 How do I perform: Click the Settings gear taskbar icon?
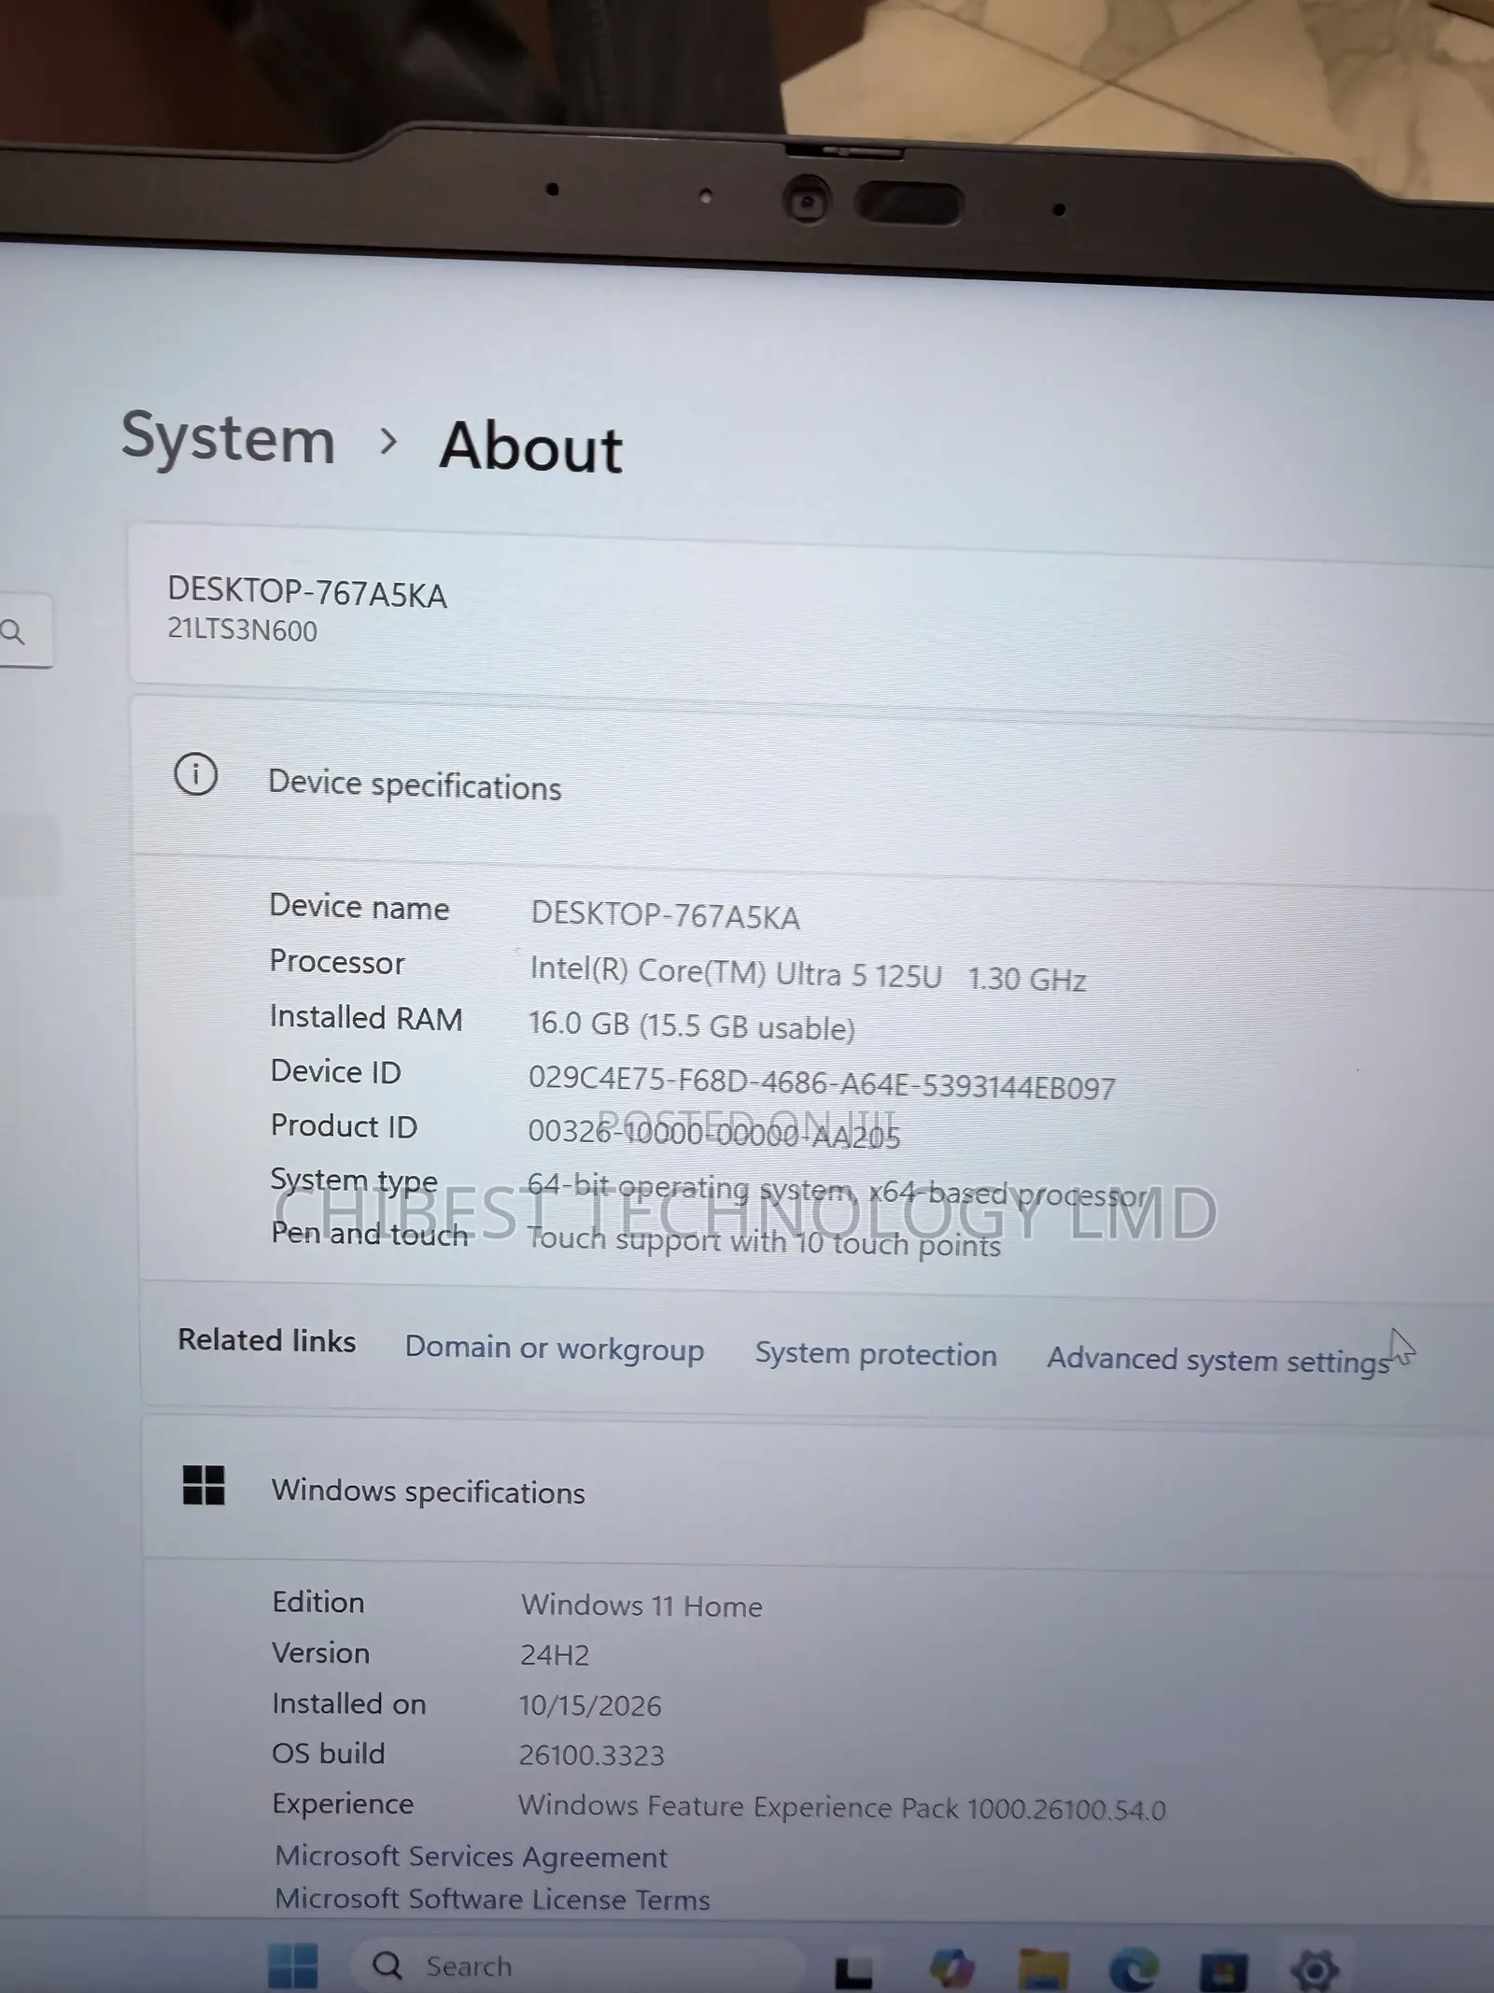[x=1315, y=1971]
